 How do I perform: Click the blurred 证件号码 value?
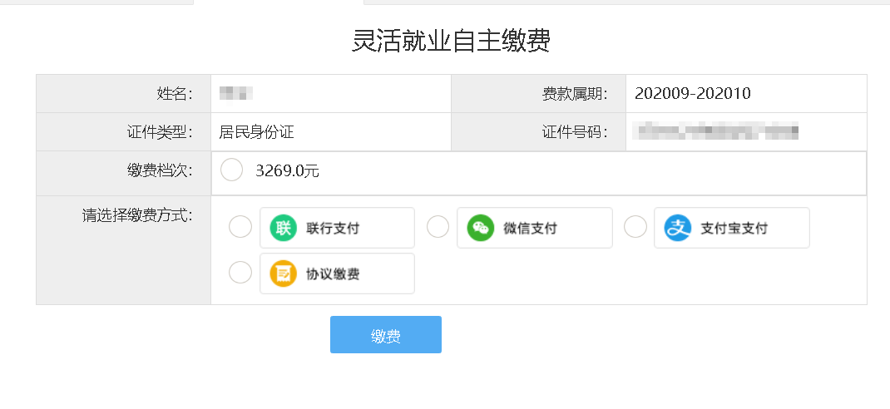[x=716, y=131]
